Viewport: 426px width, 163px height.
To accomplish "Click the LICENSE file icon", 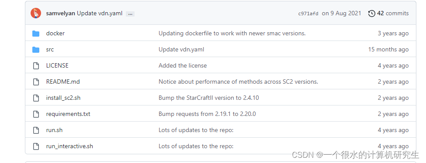I will click(x=36, y=66).
